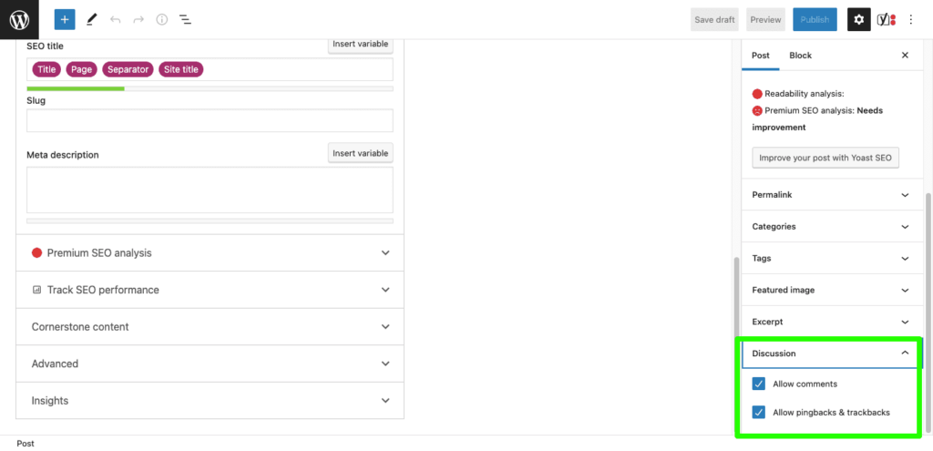933x451 pixels.
Task: Expand the Premium SEO analysis section
Action: pyautogui.click(x=210, y=253)
